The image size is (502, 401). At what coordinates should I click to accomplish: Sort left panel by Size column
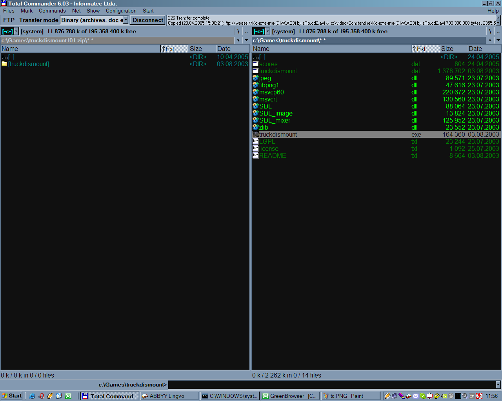[202, 49]
